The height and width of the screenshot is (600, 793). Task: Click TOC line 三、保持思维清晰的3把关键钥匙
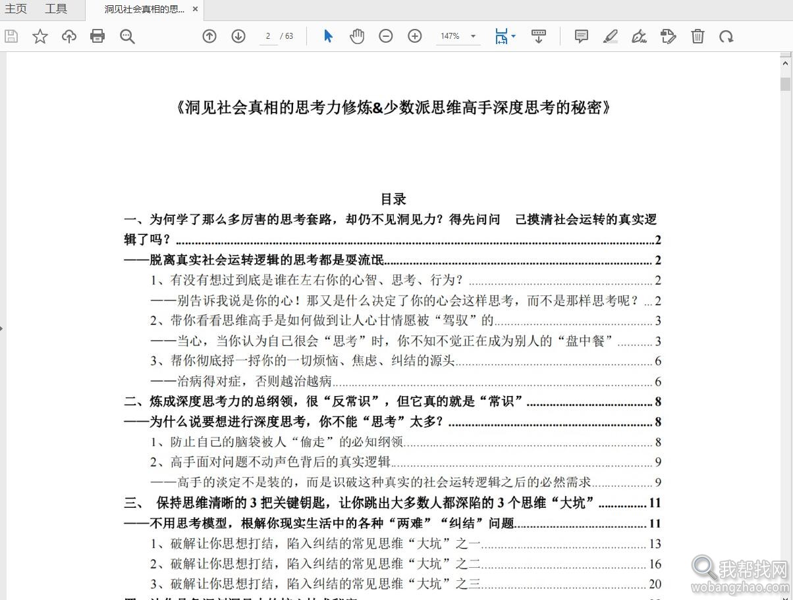pyautogui.click(x=393, y=503)
